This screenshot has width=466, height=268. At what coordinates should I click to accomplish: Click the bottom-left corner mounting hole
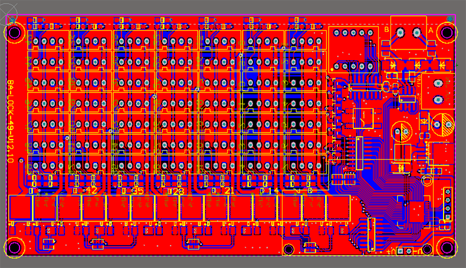14,247
